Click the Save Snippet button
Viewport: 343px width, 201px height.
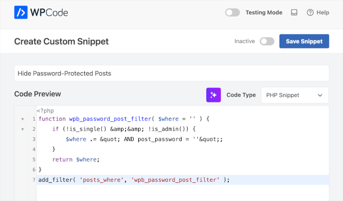coord(304,41)
